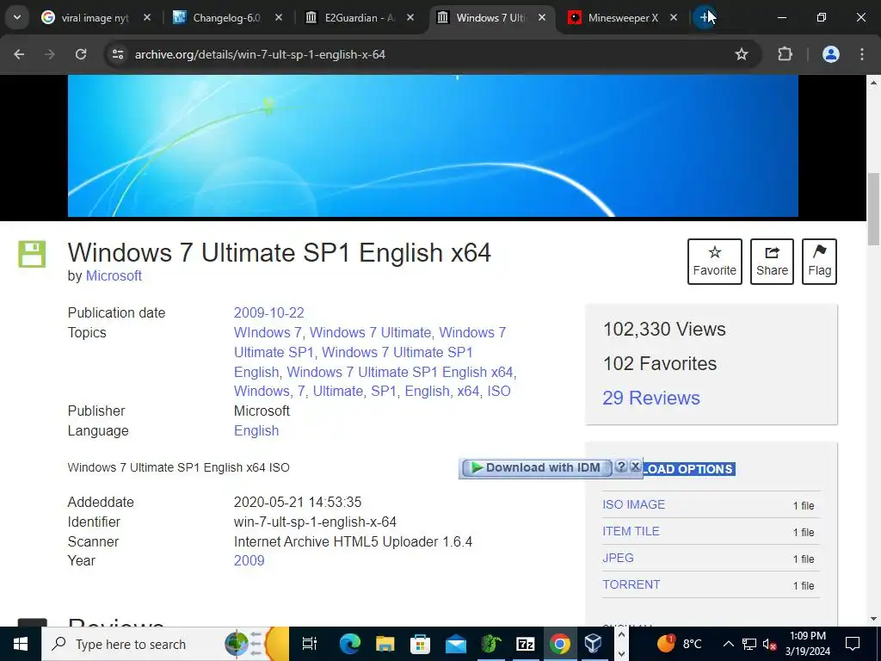The height and width of the screenshot is (661, 881).
Task: Download the JPEG file
Action: pos(618,558)
